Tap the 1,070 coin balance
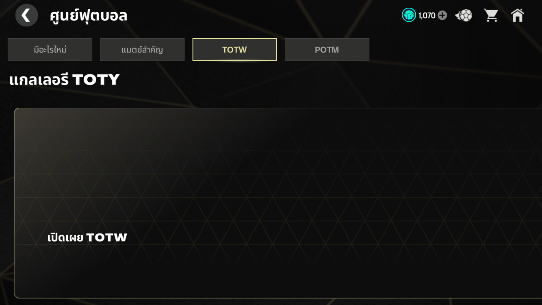 tap(427, 16)
